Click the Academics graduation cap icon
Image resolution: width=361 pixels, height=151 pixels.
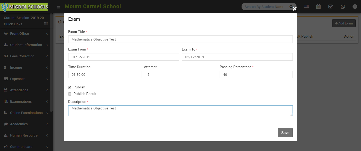coord(6,124)
